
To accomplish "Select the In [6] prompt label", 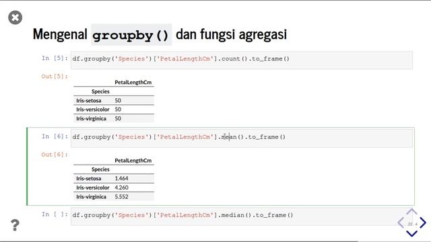I will pyautogui.click(x=55, y=136).
